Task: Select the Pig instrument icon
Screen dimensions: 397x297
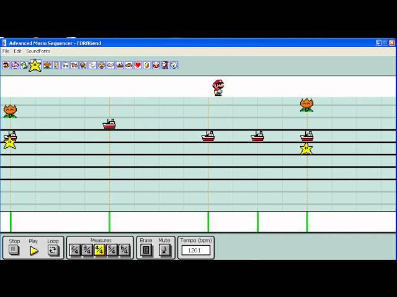Action: click(x=84, y=65)
